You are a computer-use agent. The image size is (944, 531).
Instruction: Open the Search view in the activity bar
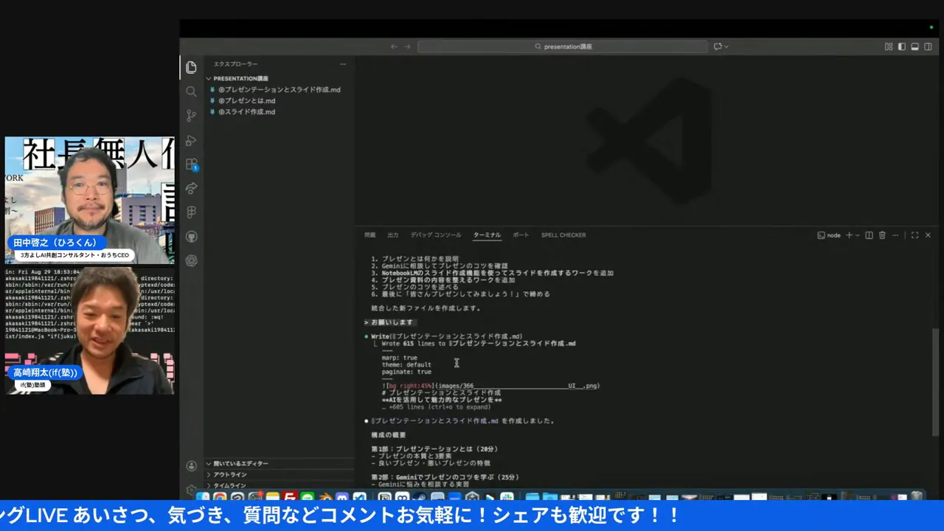pos(191,91)
